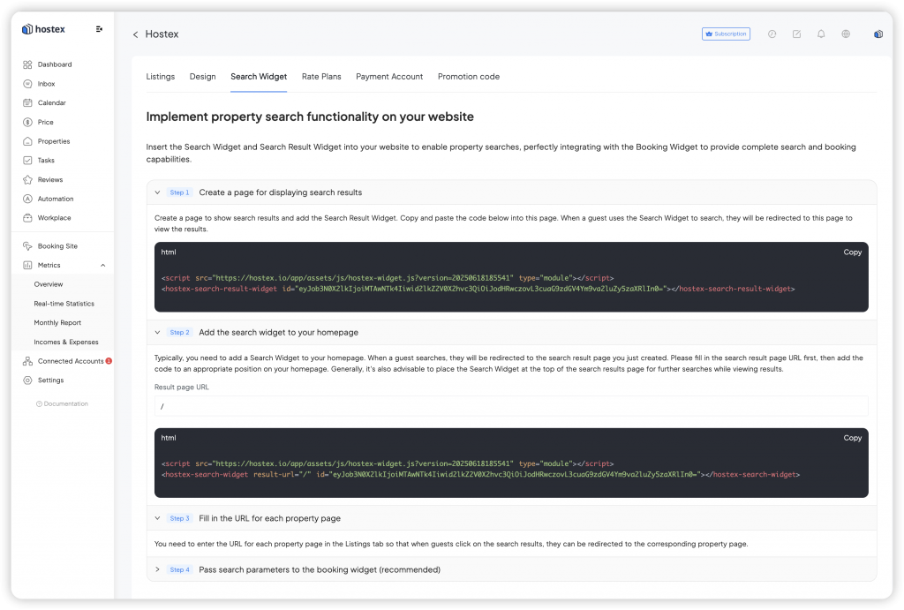Viewport: 904px width, 610px height.
Task: Click 'Pass search parameters to the booking widget' title
Action: pos(320,569)
